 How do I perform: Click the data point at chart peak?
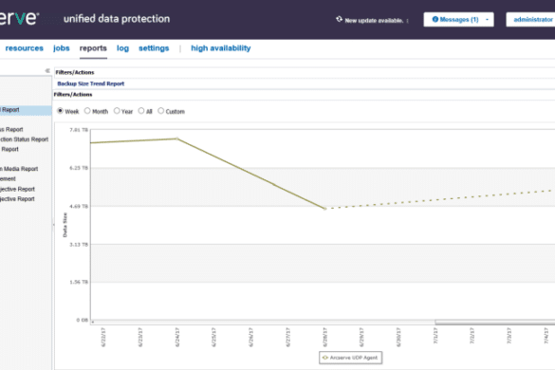tap(177, 139)
